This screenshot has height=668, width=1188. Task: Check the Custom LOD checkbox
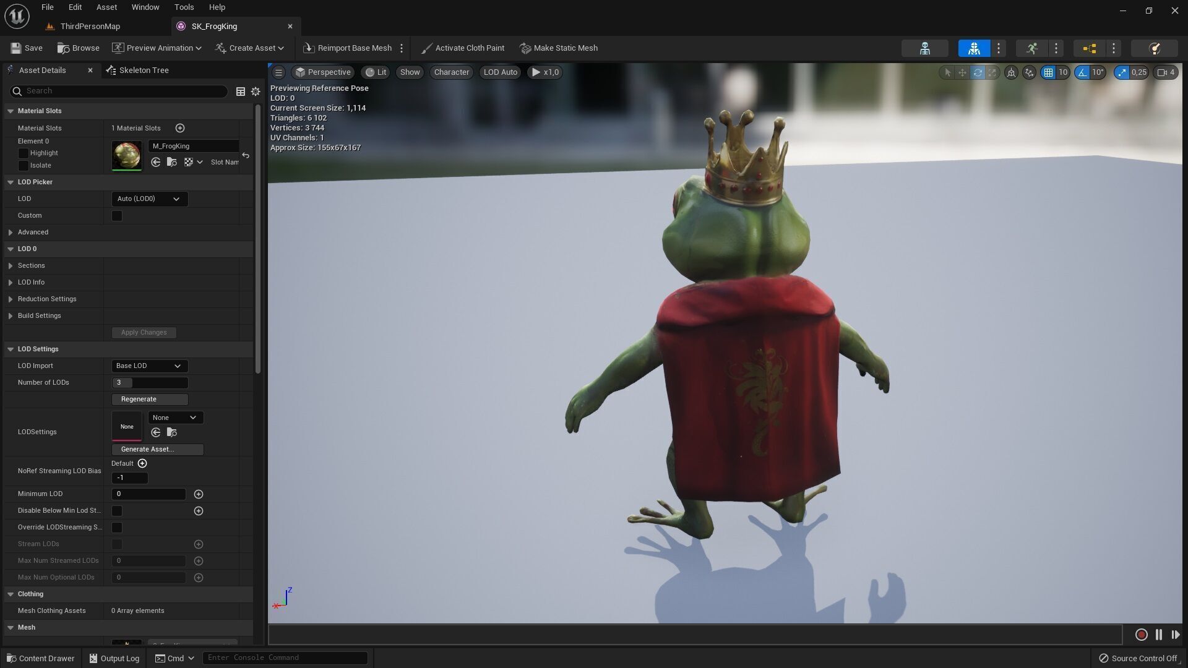117,216
